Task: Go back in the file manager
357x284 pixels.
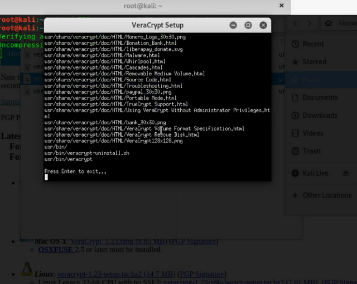Action: point(295,23)
